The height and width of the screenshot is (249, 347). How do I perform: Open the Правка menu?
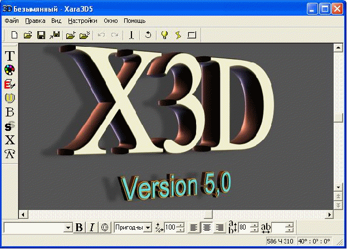click(x=35, y=21)
